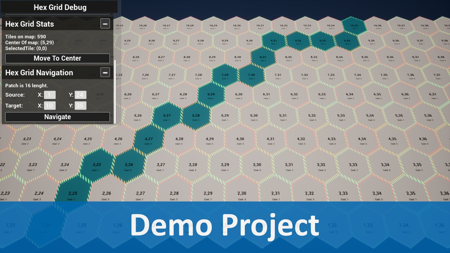Select hex tile 8,28
450x253 pixels.
click(x=187, y=58)
